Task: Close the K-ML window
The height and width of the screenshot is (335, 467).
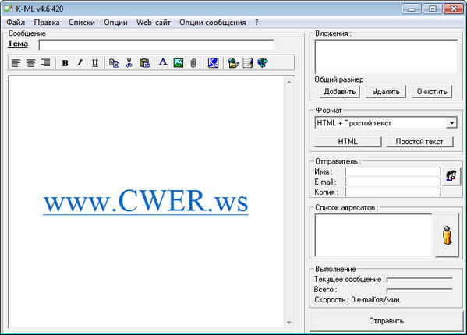Action: click(454, 9)
